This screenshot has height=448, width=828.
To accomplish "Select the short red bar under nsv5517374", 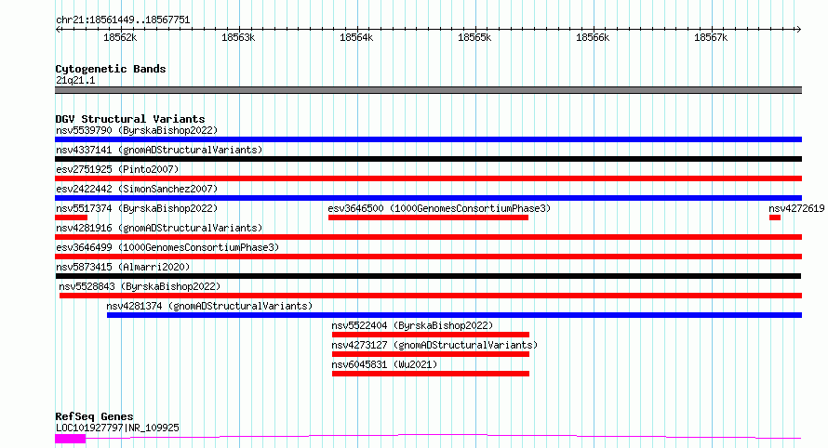I will (72, 217).
